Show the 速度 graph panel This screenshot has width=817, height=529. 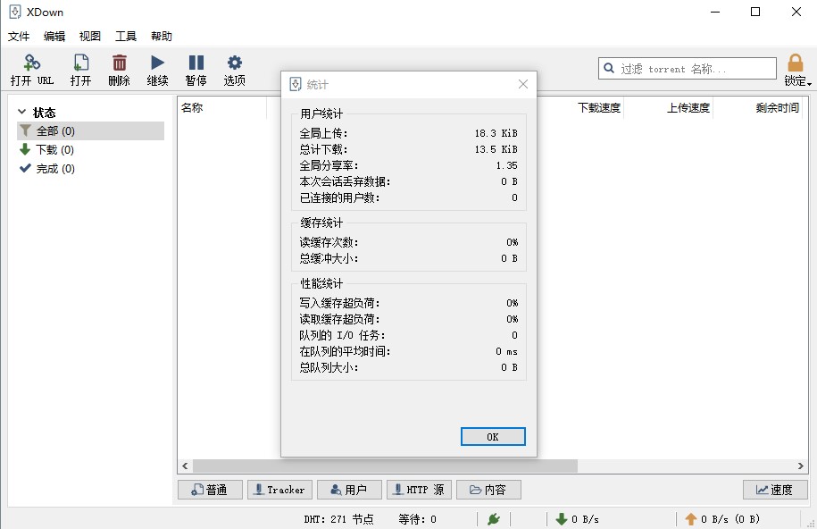pos(775,490)
